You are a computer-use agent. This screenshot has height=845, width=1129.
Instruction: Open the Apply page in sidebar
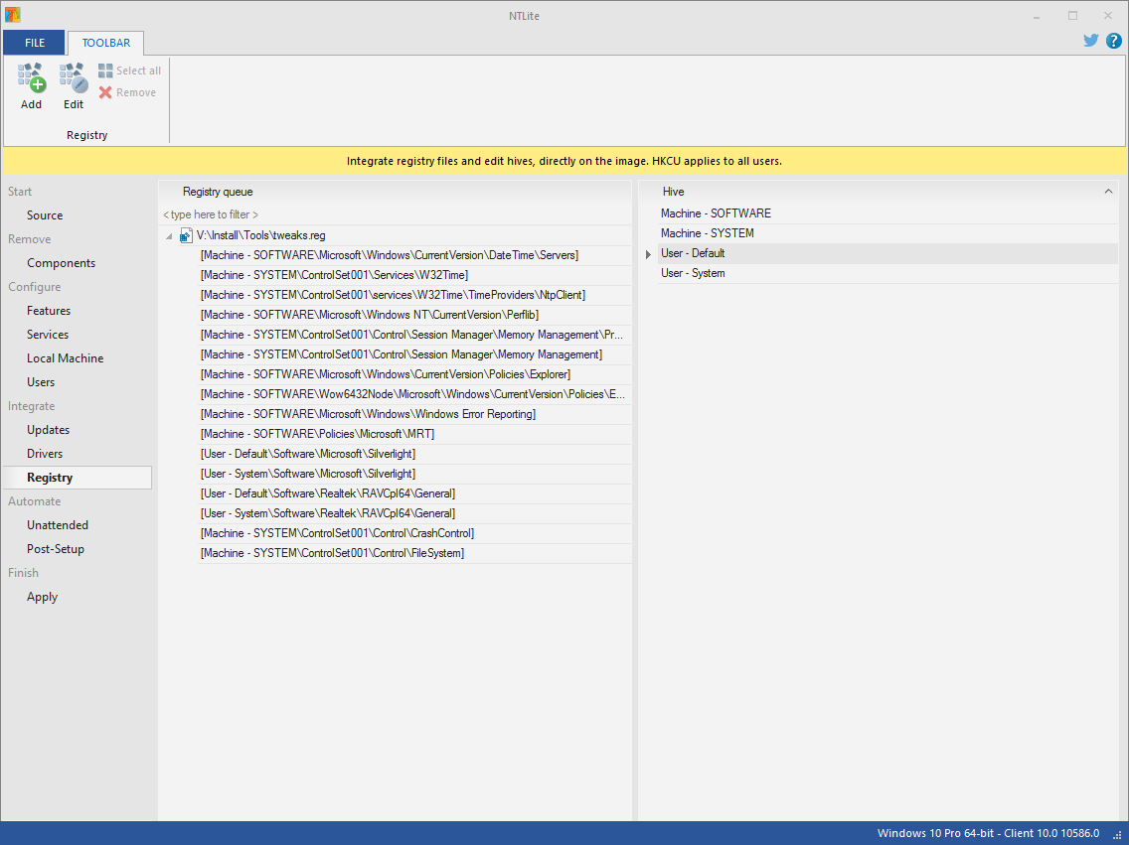pyautogui.click(x=42, y=597)
